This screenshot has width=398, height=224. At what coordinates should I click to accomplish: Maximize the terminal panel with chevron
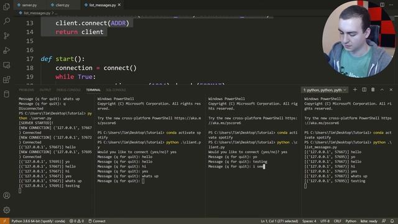(x=382, y=90)
